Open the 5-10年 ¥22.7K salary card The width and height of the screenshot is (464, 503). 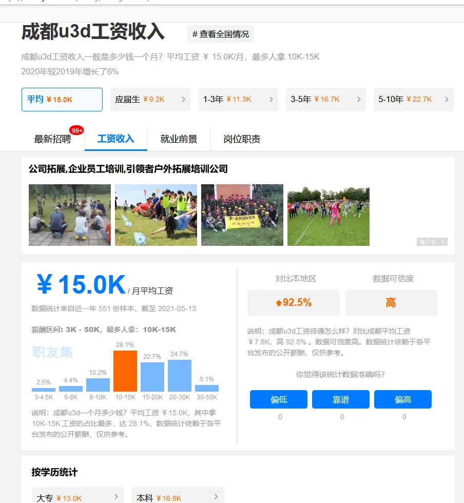point(414,100)
